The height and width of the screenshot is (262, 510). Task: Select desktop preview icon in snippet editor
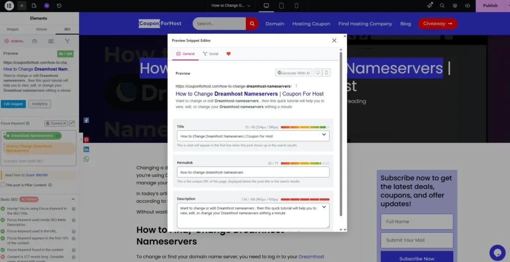tap(318, 73)
